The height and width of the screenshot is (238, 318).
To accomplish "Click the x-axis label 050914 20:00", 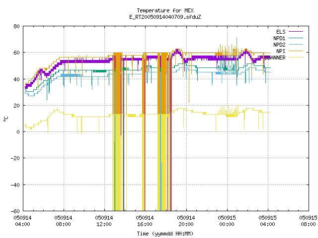I will click(186, 221).
